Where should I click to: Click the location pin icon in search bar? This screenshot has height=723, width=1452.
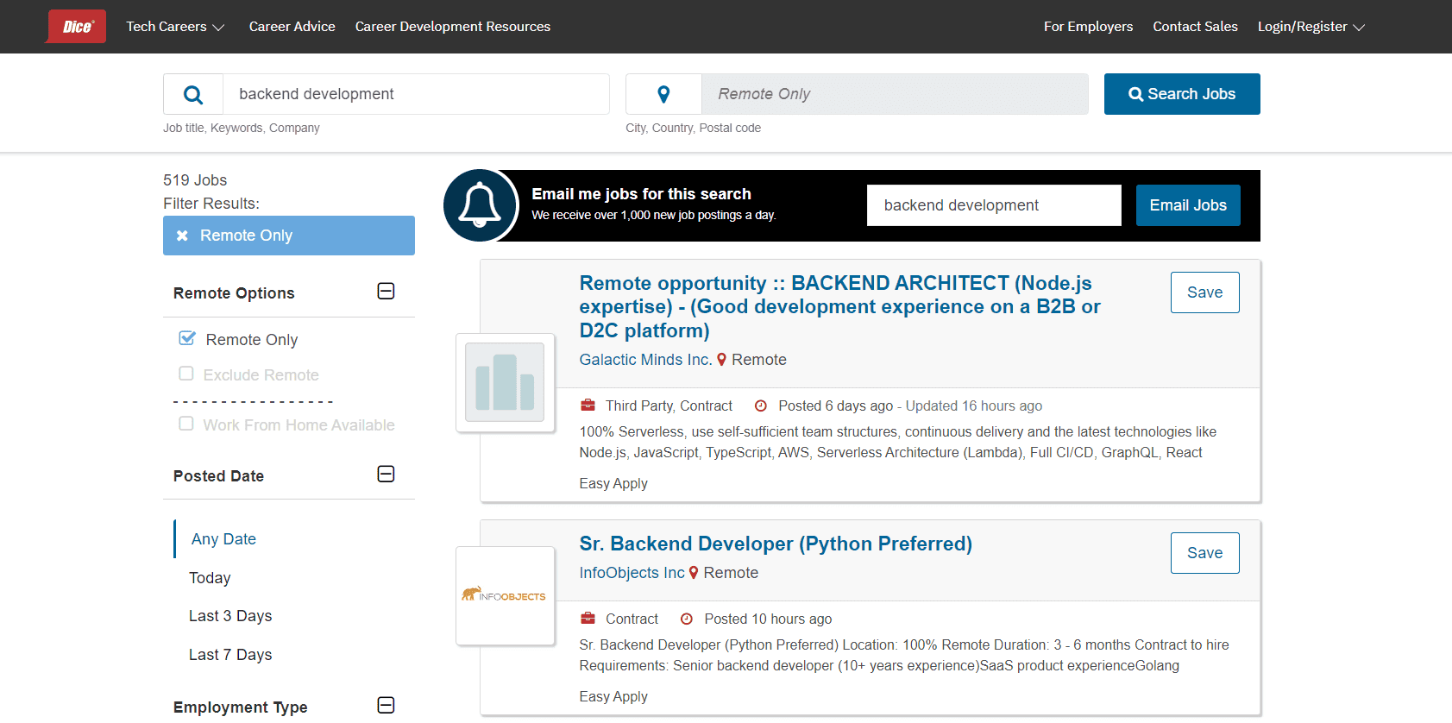[x=663, y=94]
